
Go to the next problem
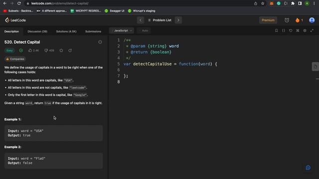178,20
